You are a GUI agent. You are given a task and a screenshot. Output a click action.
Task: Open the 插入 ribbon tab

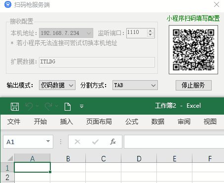pyautogui.click(x=67, y=122)
